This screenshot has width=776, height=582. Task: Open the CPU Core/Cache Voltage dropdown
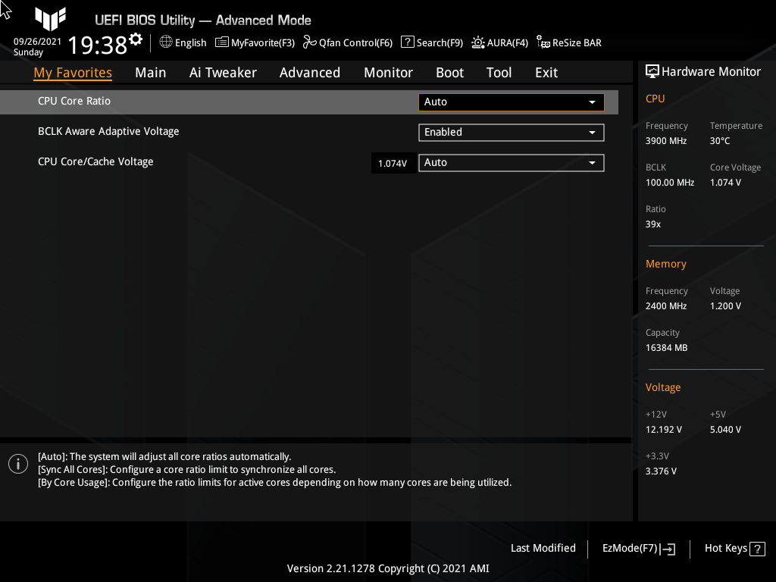pyautogui.click(x=511, y=162)
